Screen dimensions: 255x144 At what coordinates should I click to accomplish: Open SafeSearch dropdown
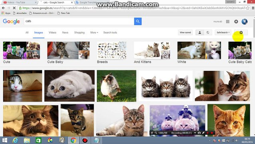click(x=223, y=32)
